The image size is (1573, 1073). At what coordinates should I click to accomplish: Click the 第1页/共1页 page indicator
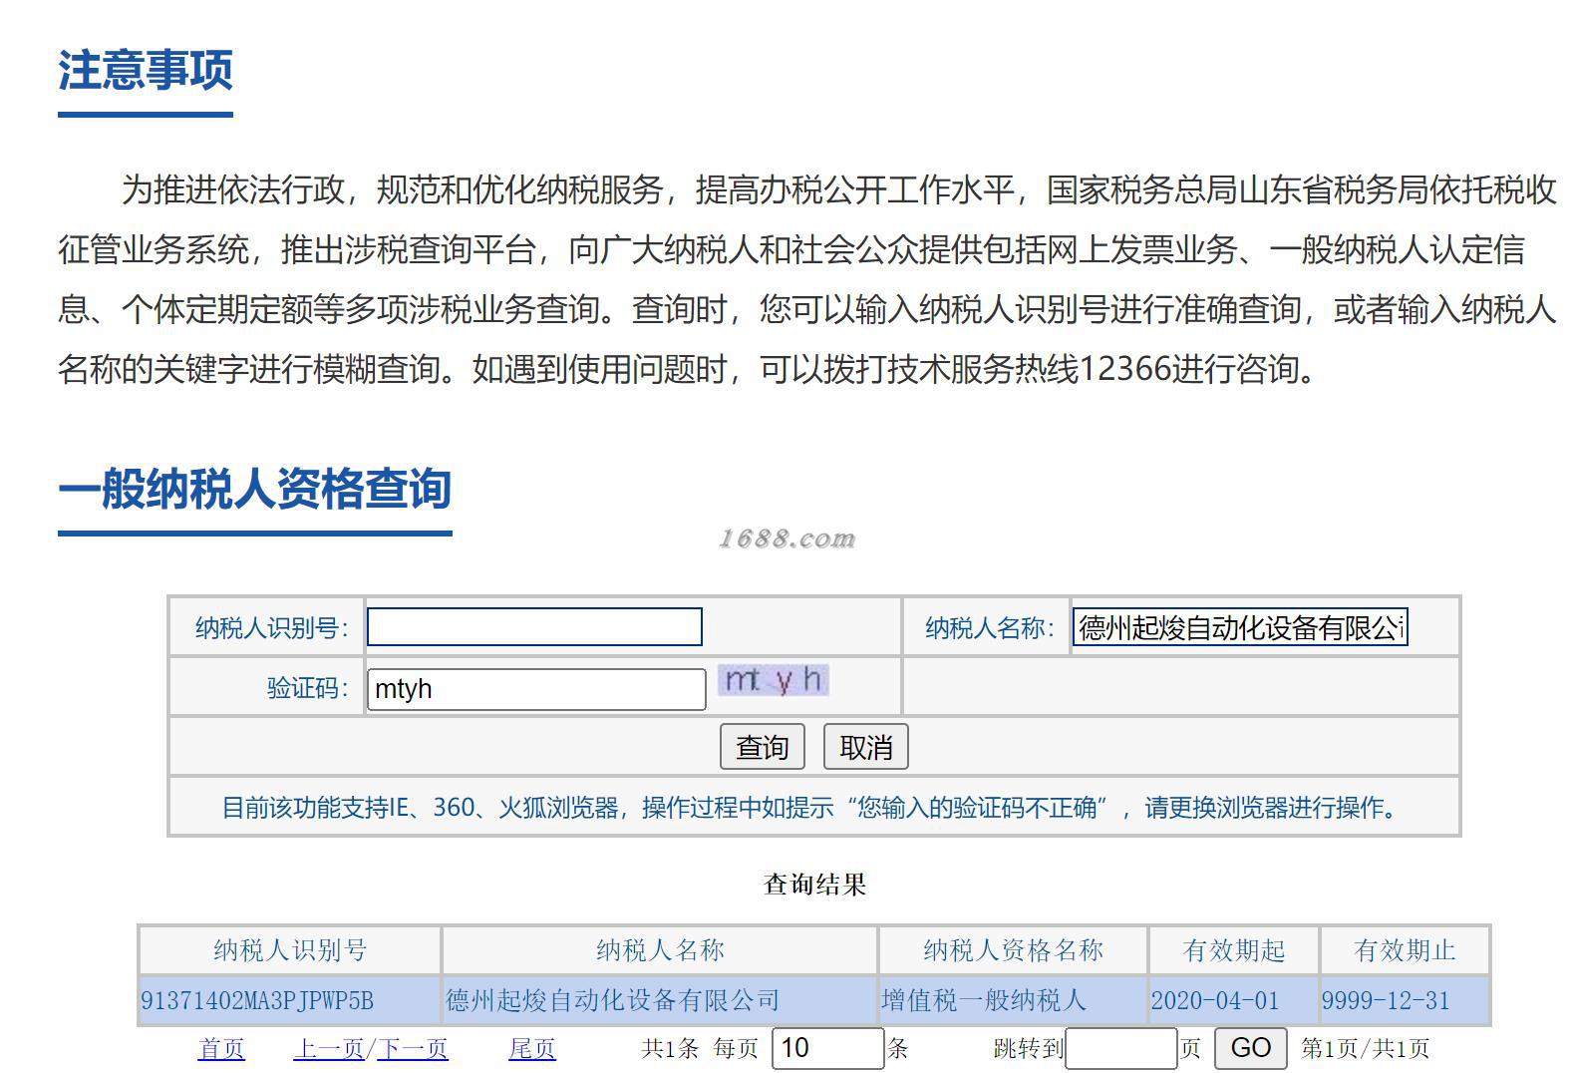(1366, 1049)
